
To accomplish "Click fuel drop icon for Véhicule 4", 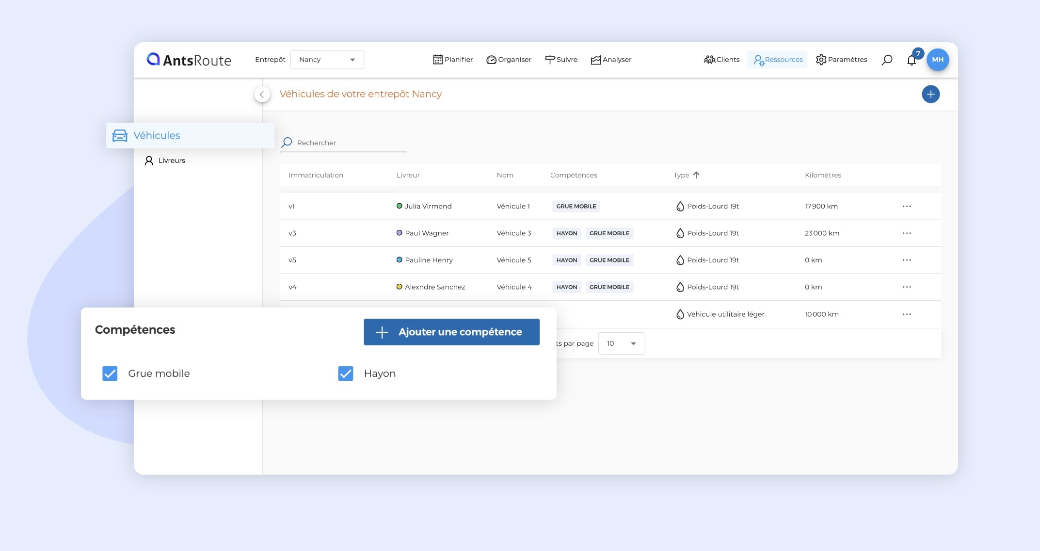I will pyautogui.click(x=680, y=287).
